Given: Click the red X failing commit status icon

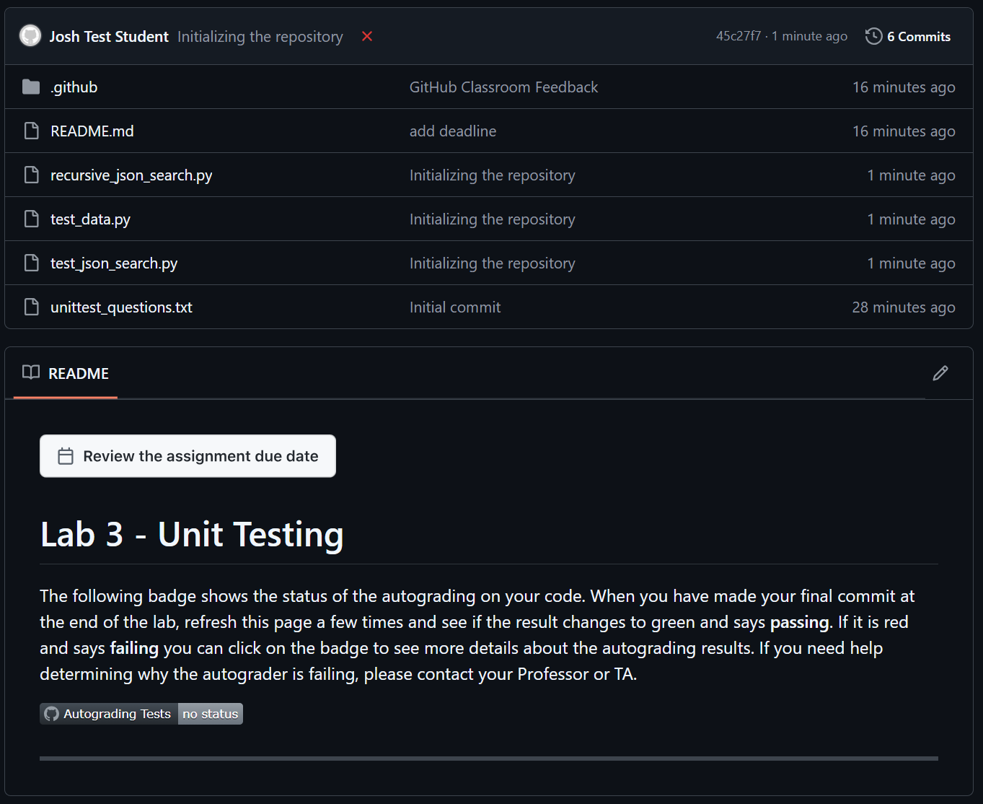Looking at the screenshot, I should [367, 36].
